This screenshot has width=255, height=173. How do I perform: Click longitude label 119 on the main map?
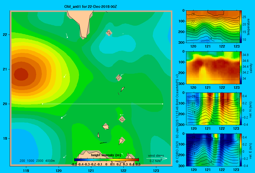pos(26,170)
